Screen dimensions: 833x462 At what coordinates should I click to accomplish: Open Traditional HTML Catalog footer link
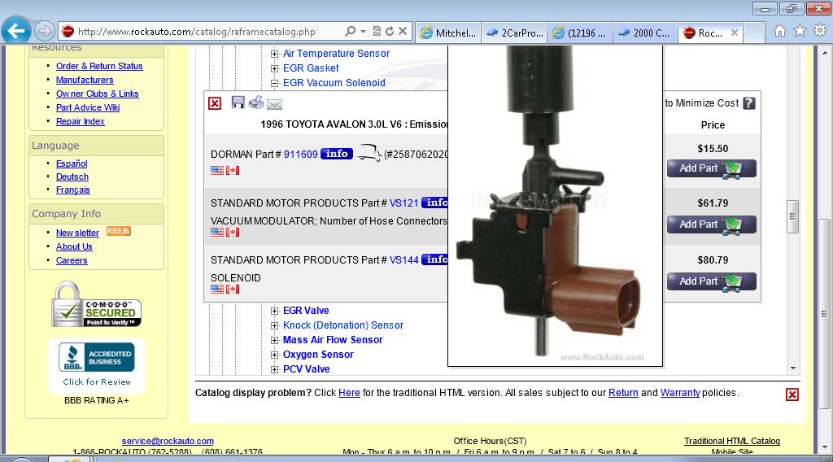pyautogui.click(x=732, y=441)
